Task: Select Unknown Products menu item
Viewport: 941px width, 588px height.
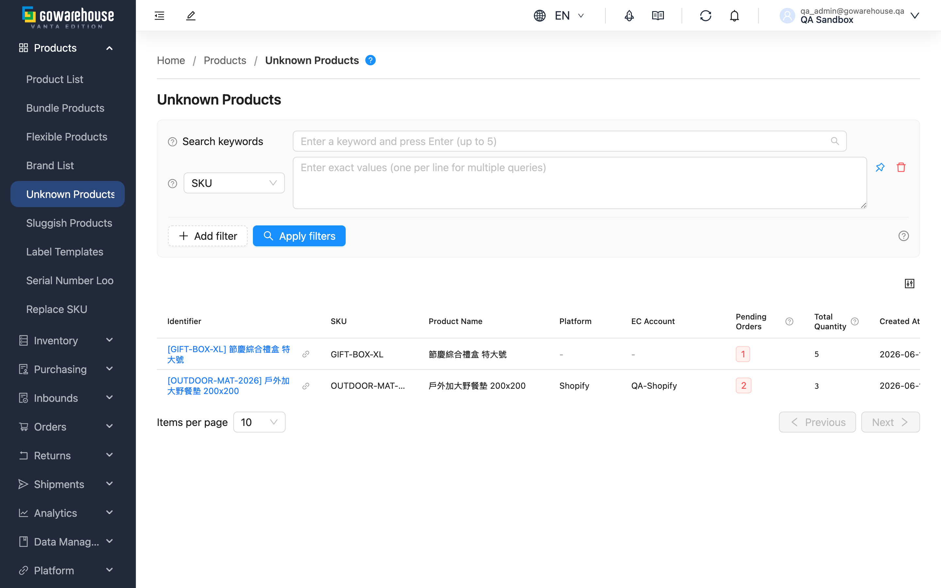Action: pyautogui.click(x=68, y=194)
